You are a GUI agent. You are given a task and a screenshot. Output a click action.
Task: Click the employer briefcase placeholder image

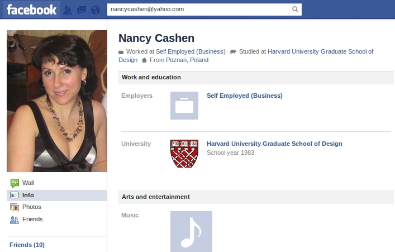pyautogui.click(x=184, y=106)
